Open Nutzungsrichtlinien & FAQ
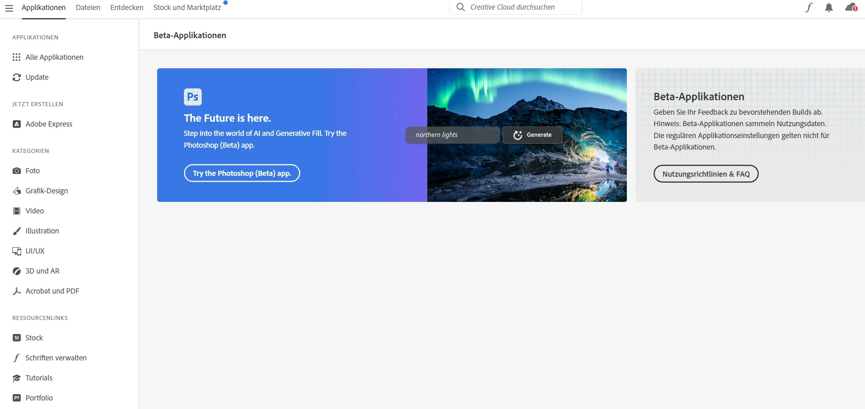Viewport: 865px width, 409px height. [706, 174]
